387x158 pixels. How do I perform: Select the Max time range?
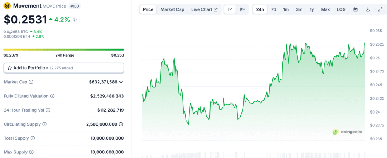[325, 9]
